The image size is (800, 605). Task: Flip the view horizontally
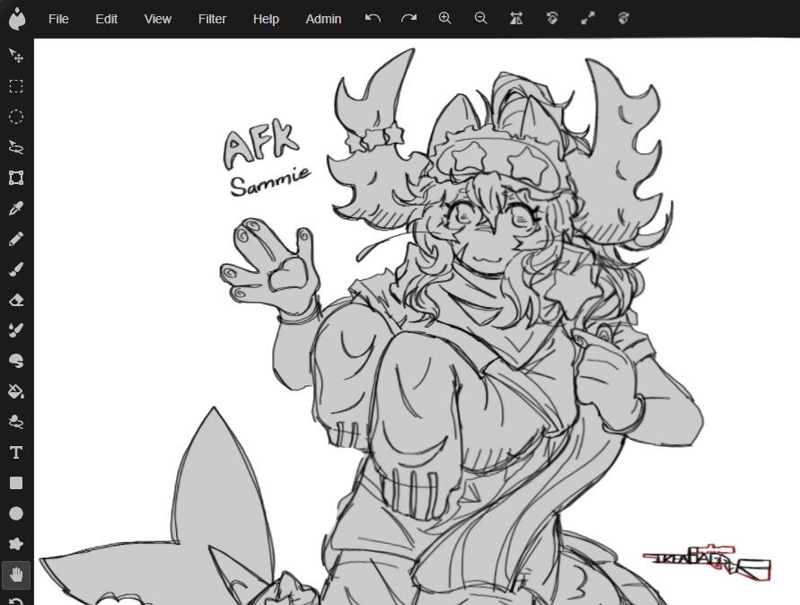pyautogui.click(x=516, y=18)
